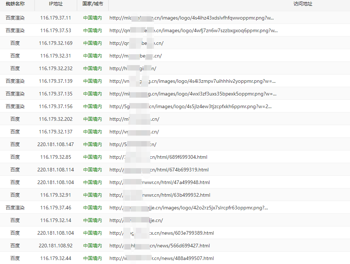Image resolution: width=350 pixels, height=264 pixels.
Task: Select IP address 220.181.108.92
Action: pos(55,246)
